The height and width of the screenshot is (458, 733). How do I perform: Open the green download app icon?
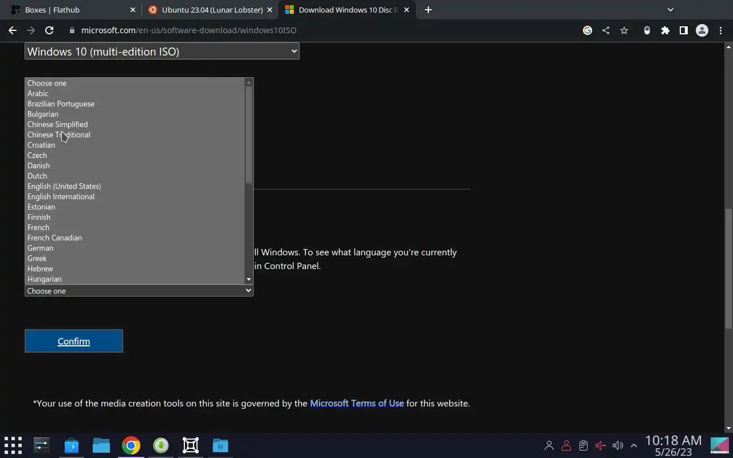[161, 445]
